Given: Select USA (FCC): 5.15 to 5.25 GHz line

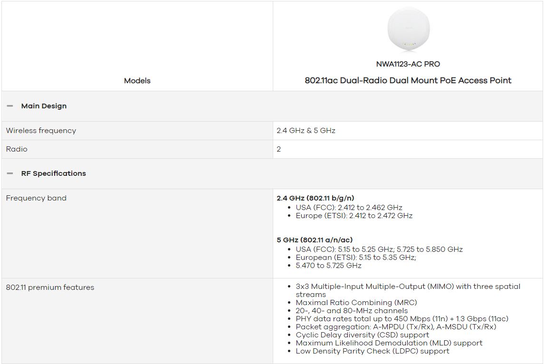Looking at the screenshot, I should (x=379, y=249).
